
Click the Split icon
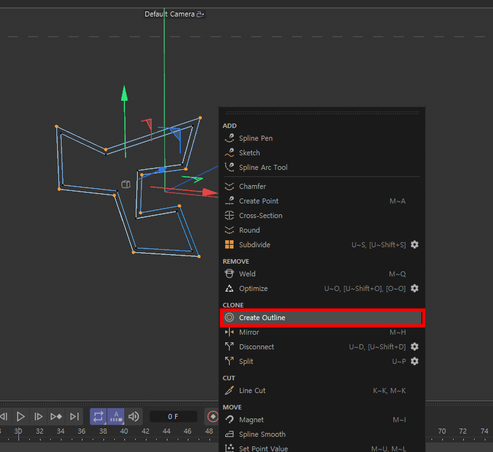(230, 361)
